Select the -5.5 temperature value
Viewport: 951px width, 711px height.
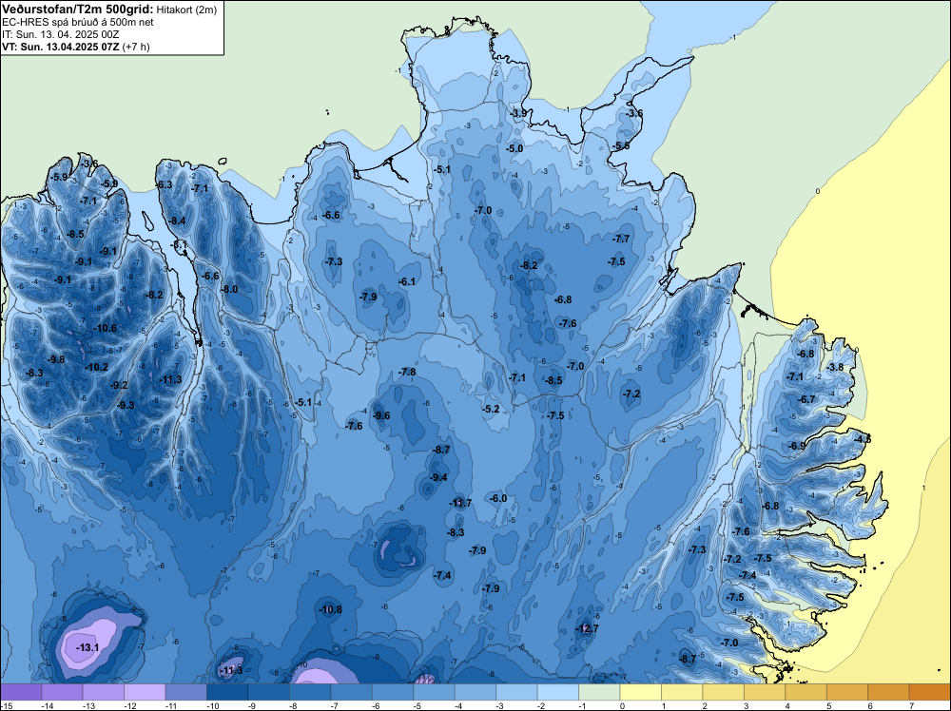click(620, 146)
